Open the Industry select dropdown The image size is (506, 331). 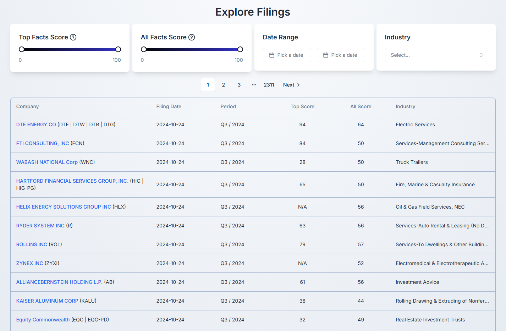[x=436, y=55]
